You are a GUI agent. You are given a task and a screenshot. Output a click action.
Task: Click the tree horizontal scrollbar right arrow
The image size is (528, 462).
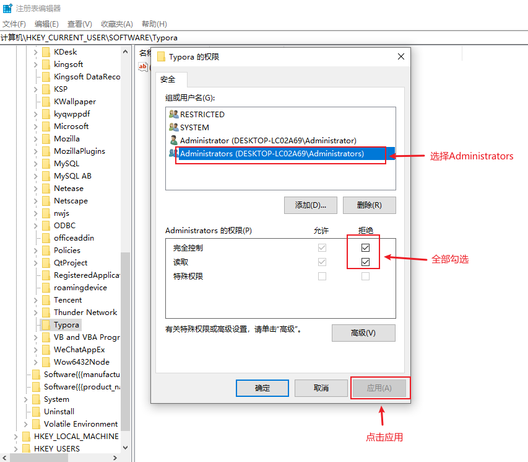[x=115, y=458]
